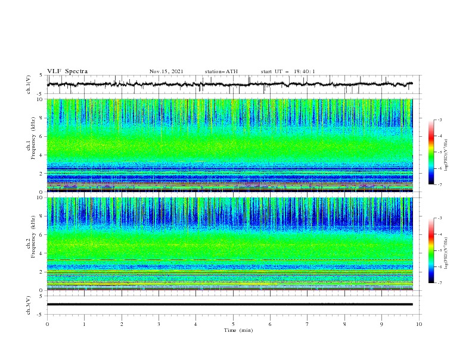472x364 pixels.
Task: Click the 'VLF Spectra' title text
Action: click(67, 71)
